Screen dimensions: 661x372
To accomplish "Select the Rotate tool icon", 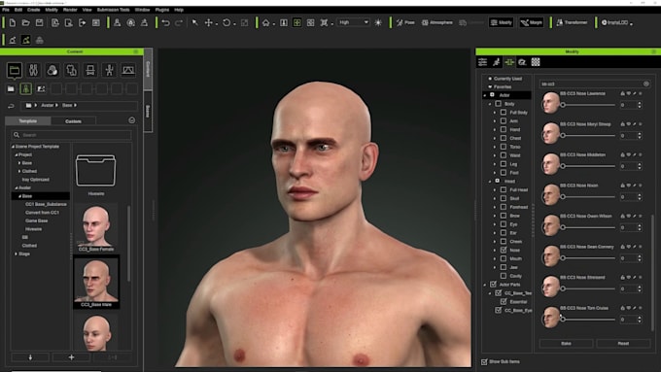I will 226,22.
